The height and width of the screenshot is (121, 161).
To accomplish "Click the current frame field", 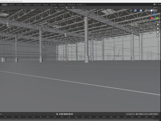I will coord(130,114).
